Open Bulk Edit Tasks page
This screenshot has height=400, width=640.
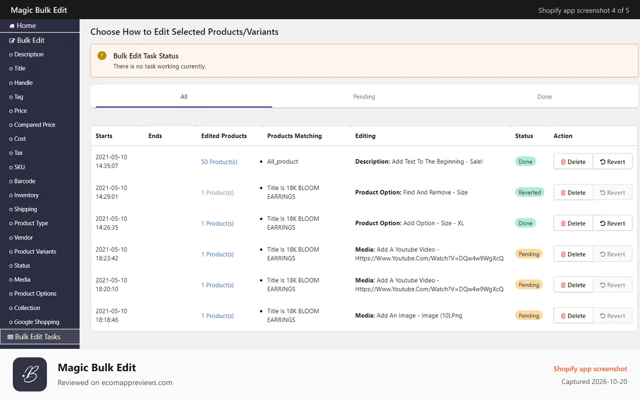click(x=39, y=337)
